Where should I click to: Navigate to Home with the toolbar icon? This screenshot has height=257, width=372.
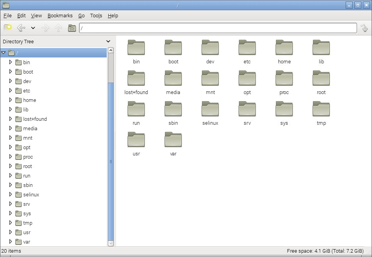coord(72,28)
